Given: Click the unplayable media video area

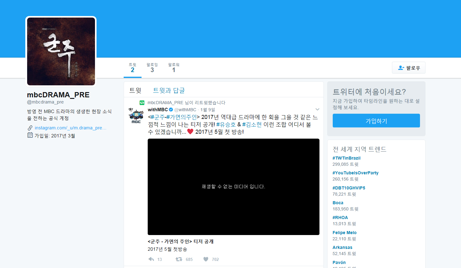Looking at the screenshot, I should tap(233, 187).
